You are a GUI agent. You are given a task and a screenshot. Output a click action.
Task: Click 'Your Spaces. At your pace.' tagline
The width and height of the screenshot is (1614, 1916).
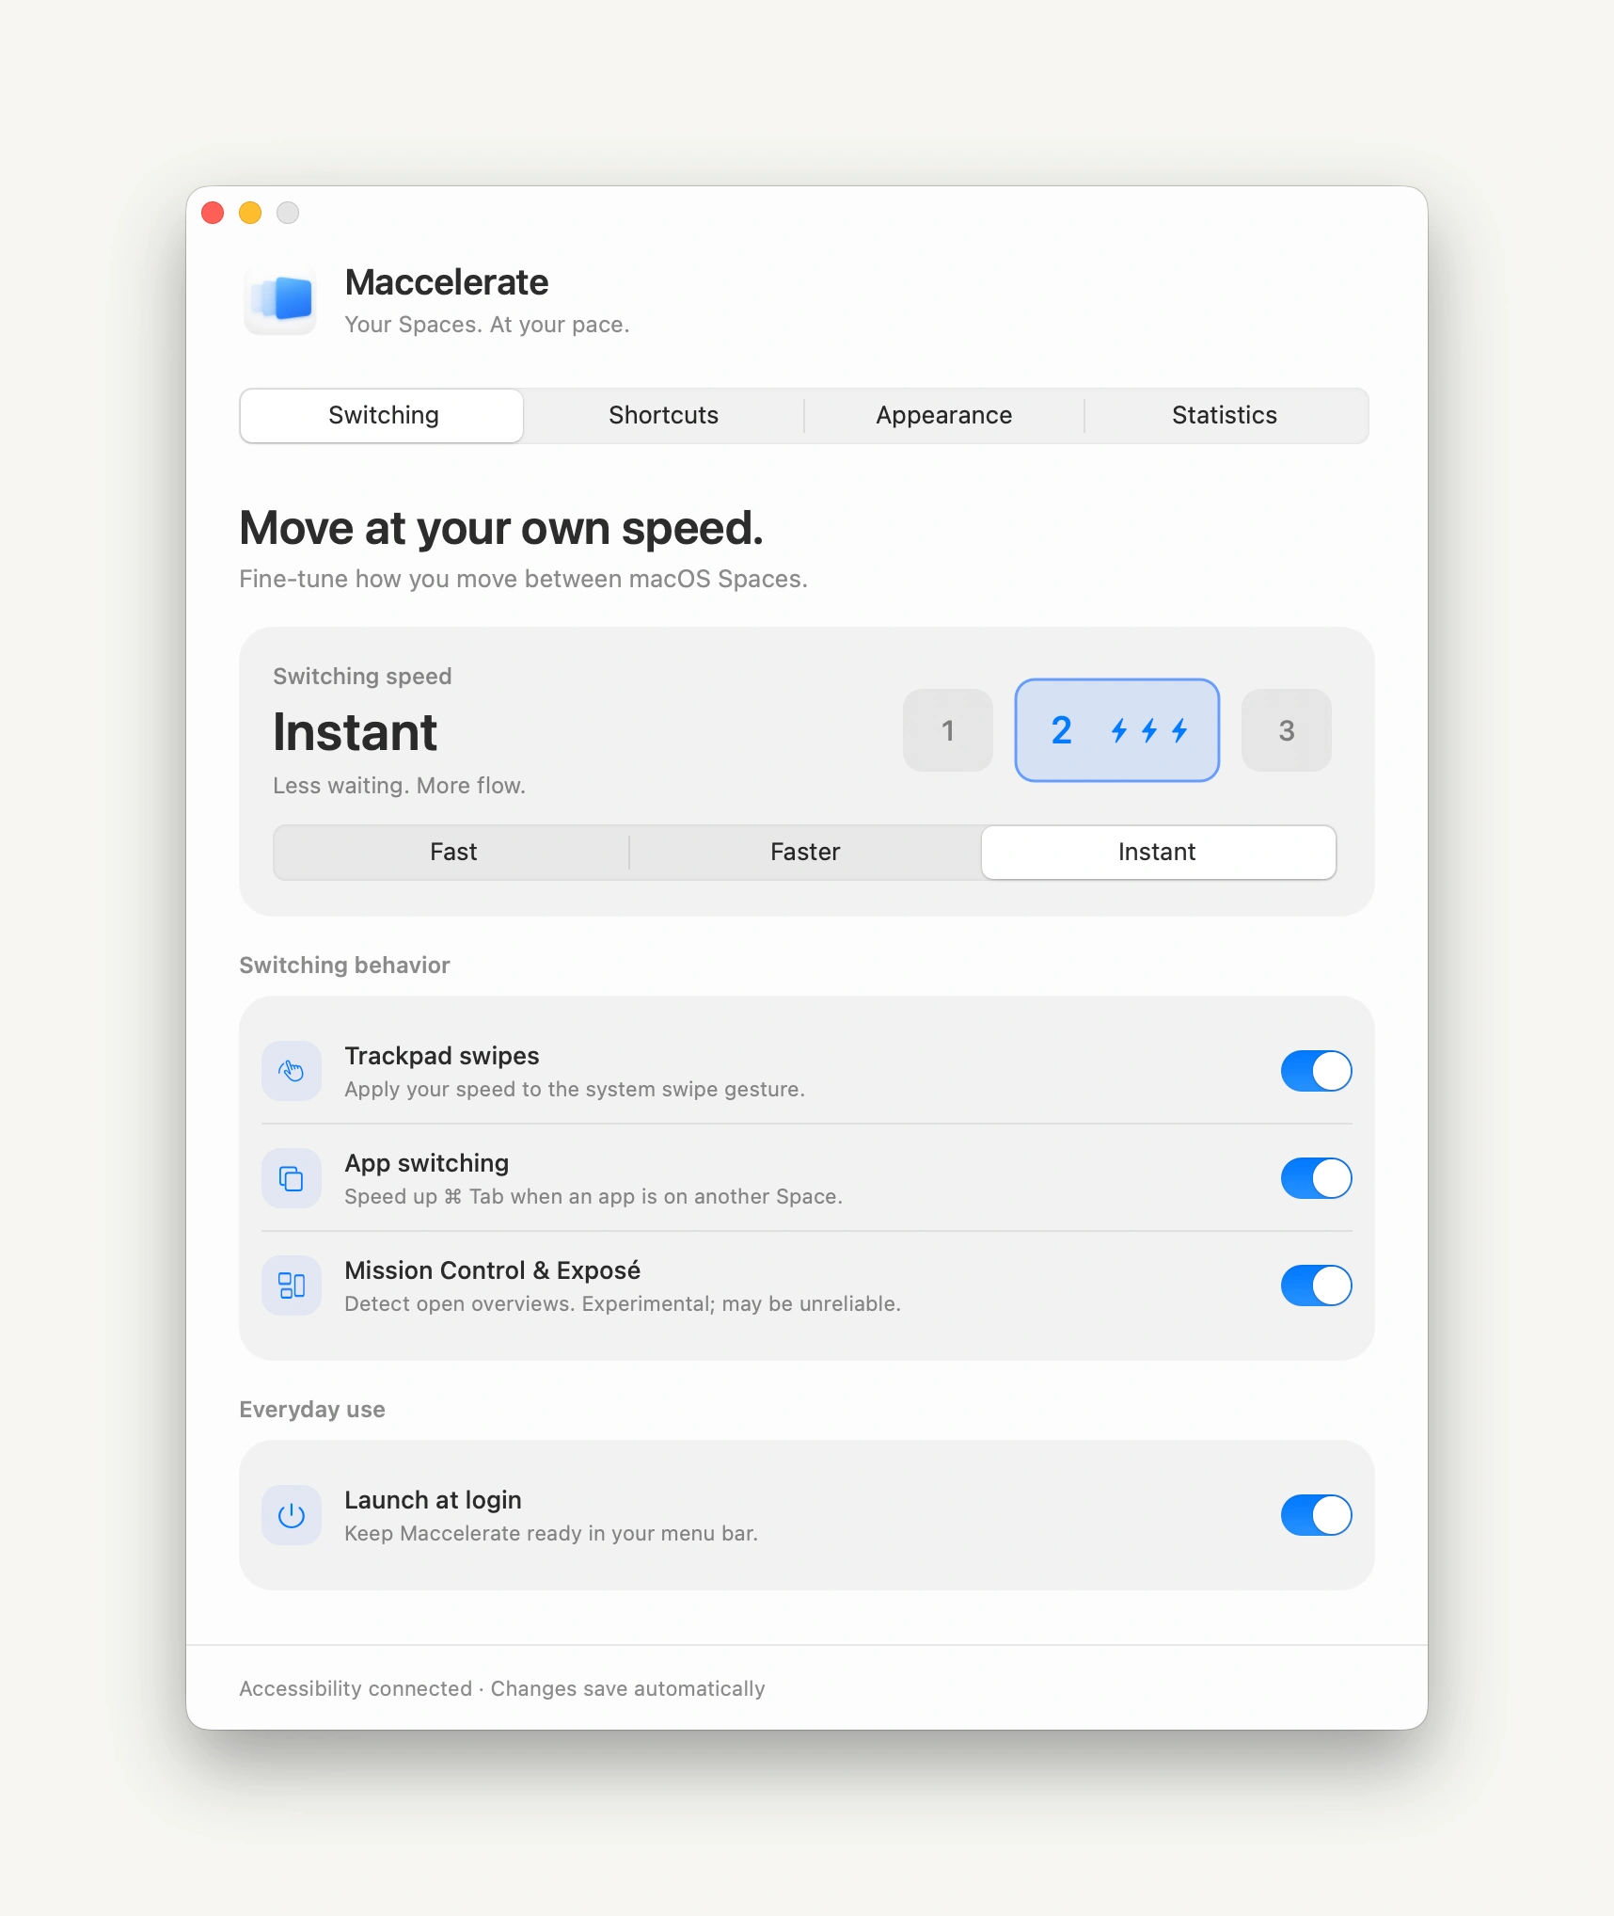pyautogui.click(x=487, y=325)
